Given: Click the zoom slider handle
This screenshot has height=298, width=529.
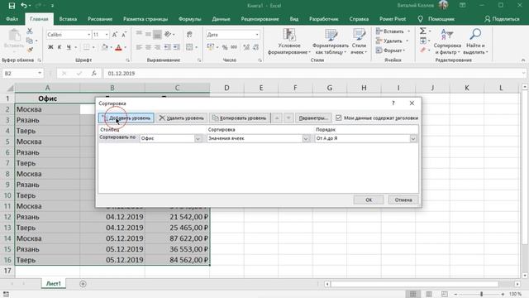Looking at the screenshot, I should click(x=481, y=294).
